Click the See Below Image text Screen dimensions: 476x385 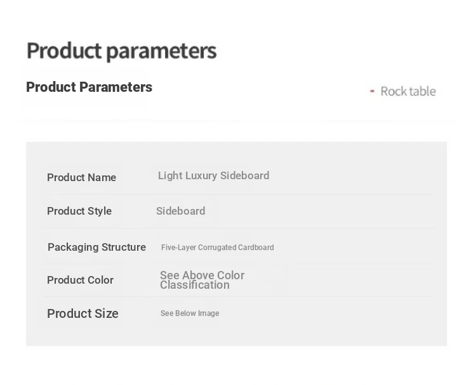pos(190,313)
